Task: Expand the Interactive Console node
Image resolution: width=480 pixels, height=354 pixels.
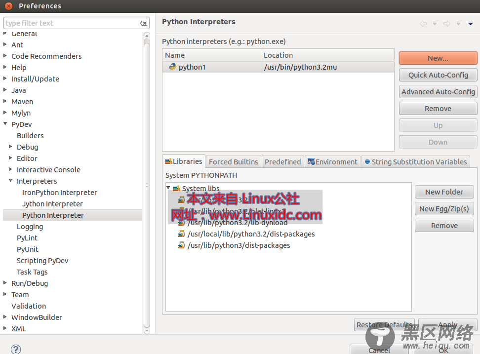Action: coord(10,169)
